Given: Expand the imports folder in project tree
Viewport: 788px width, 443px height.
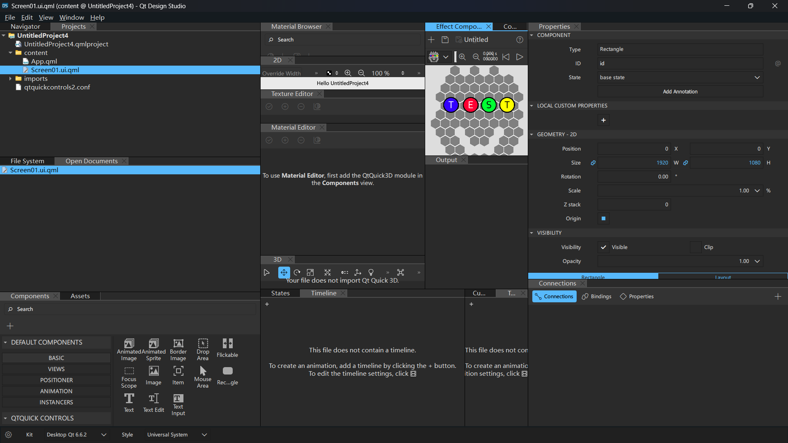Looking at the screenshot, I should pos(10,79).
